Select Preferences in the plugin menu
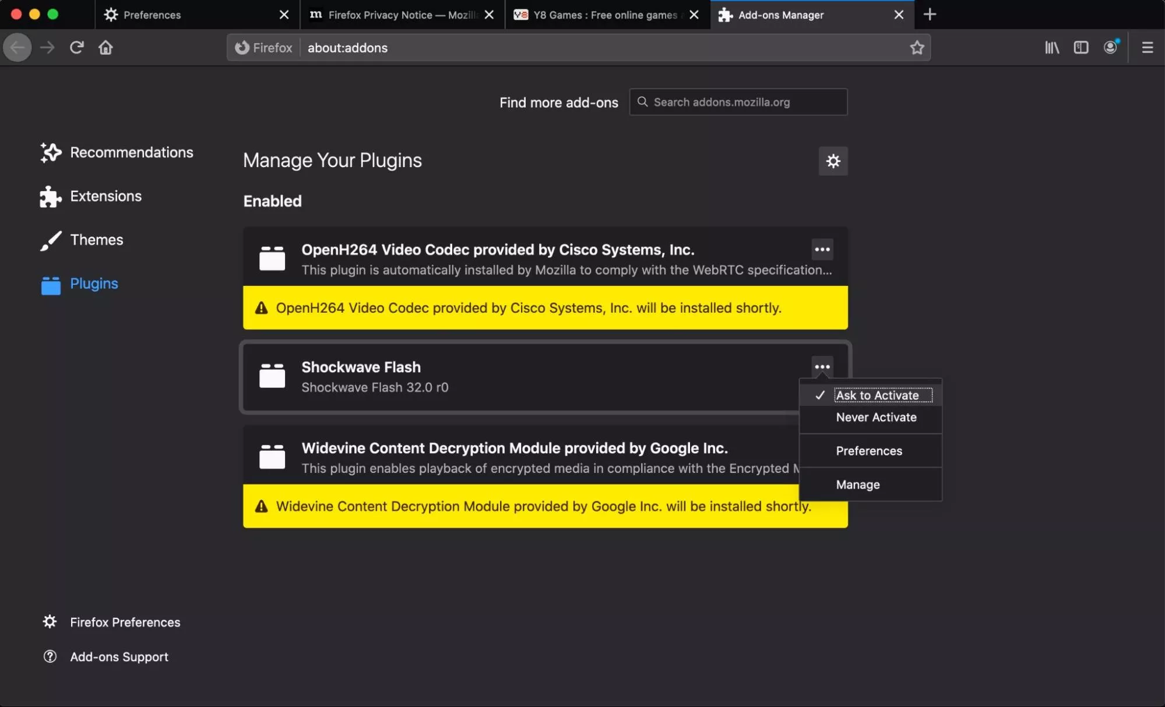This screenshot has height=707, width=1165. 868,451
